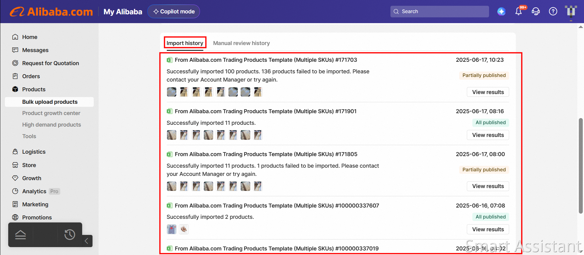
Task: Click the Marketing icon in sidebar
Action: [15, 204]
